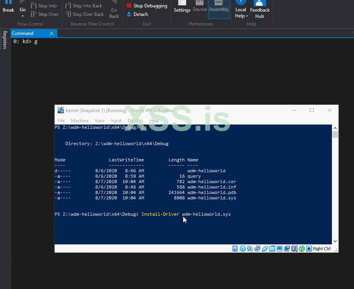This screenshot has height=289, width=354.
Task: Open the Registers side panel
Action: [x=5, y=40]
